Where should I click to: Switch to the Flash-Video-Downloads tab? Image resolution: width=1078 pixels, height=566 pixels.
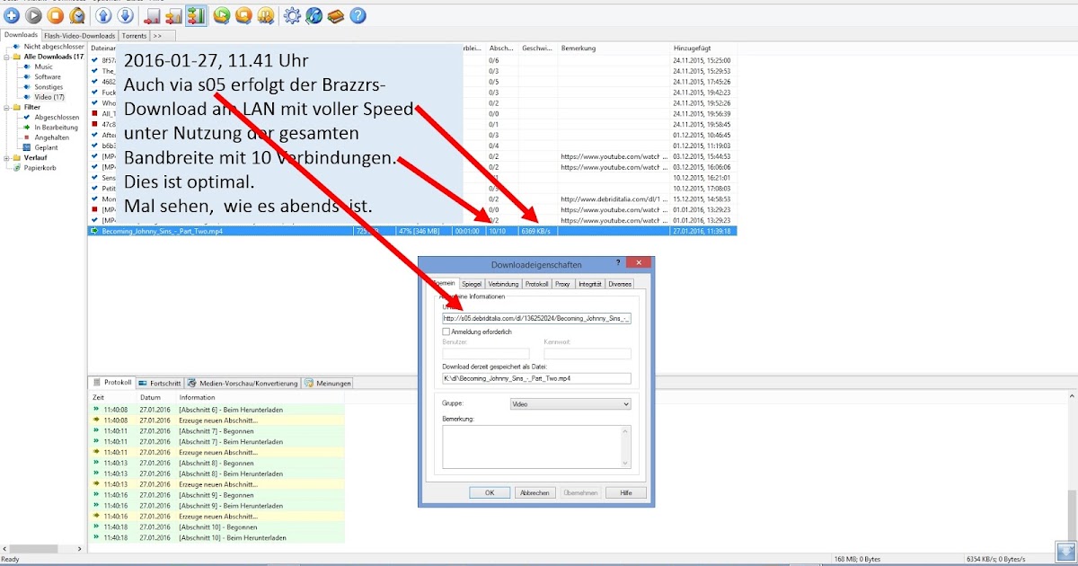(80, 36)
